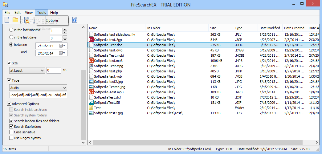
Task: Click the file icon of Softpedia test.vob
Action: click(x=91, y=76)
